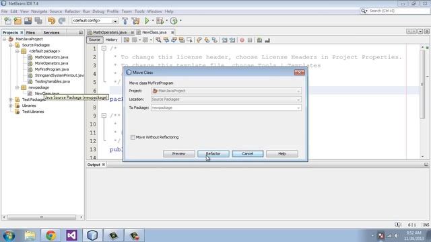This screenshot has width=431, height=242.
Task: Switch to the MathOperators.java tab
Action: pyautogui.click(x=109, y=32)
